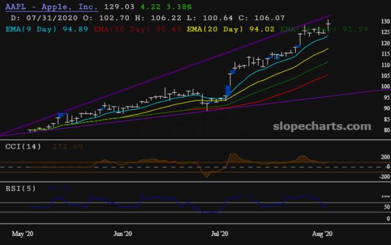
Task: Click the last candlestick near 129
Action: point(329,25)
